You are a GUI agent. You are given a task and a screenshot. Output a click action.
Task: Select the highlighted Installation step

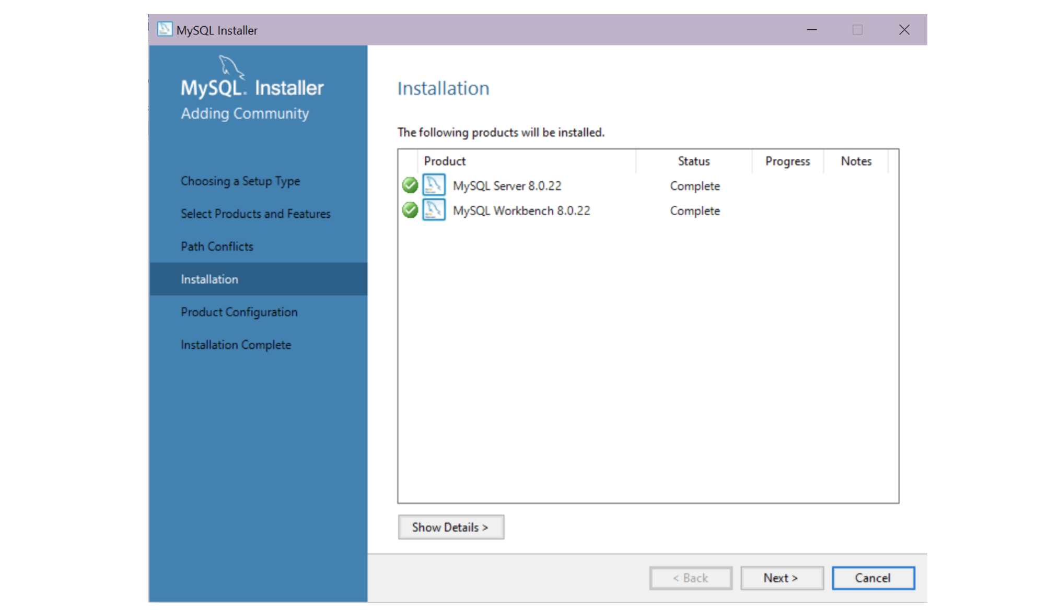pyautogui.click(x=259, y=279)
